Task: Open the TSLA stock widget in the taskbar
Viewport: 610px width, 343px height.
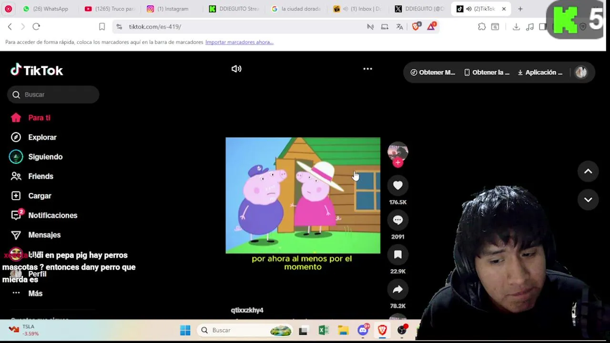Action: pos(24,330)
